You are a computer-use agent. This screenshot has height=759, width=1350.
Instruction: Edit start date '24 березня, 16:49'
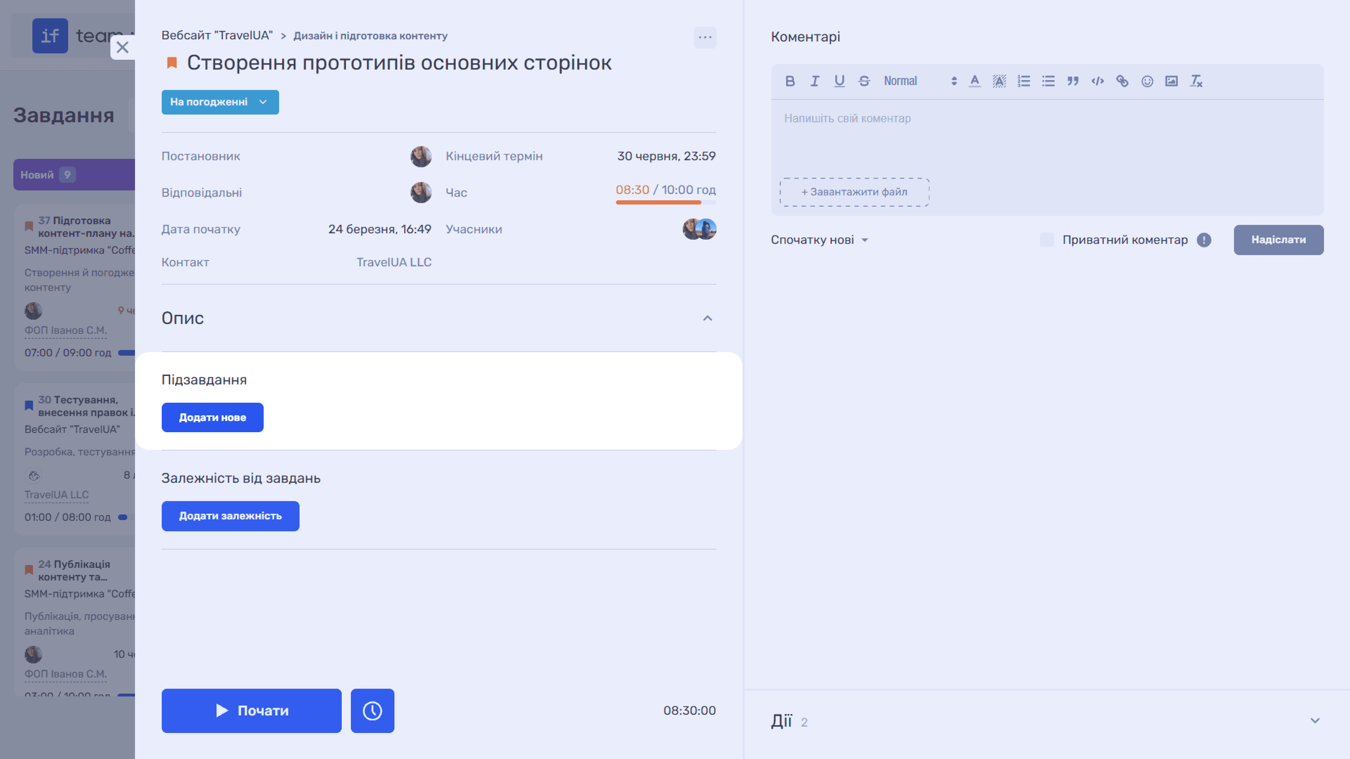379,229
